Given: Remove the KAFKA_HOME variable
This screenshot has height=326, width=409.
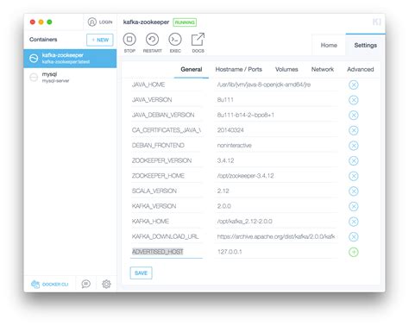Looking at the screenshot, I should (354, 222).
